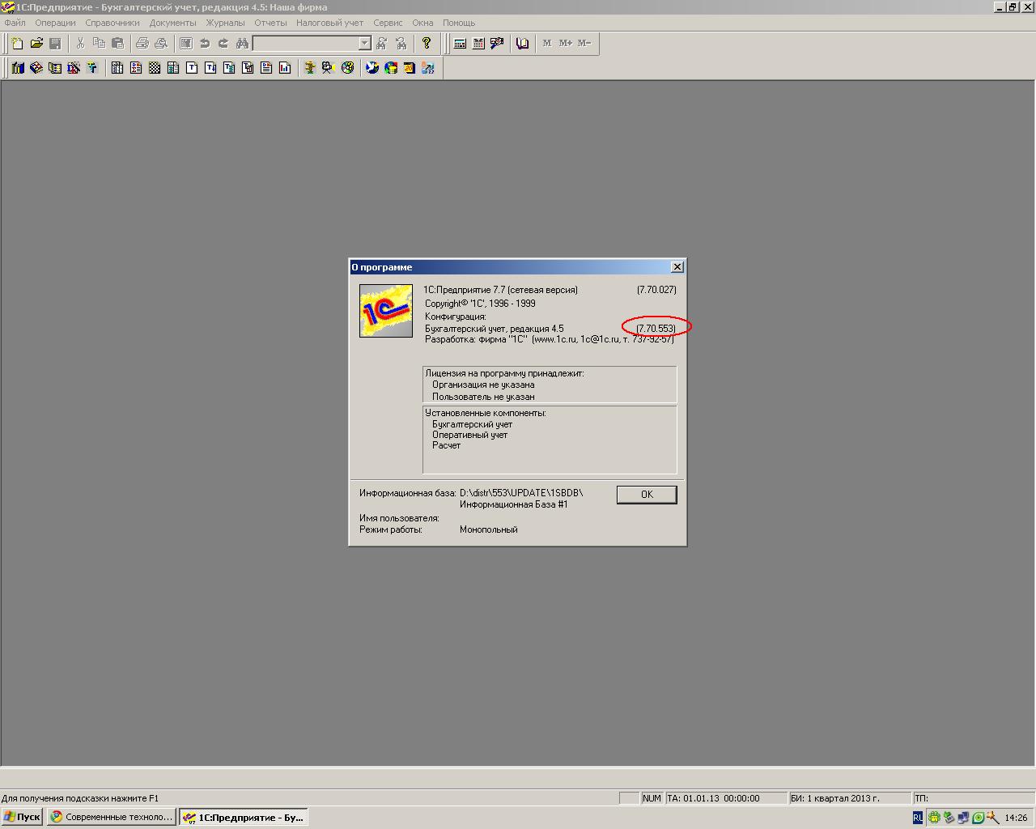This screenshot has width=1036, height=829.
Task: Switch to the Современные техноло... taskbar window
Action: click(x=112, y=817)
